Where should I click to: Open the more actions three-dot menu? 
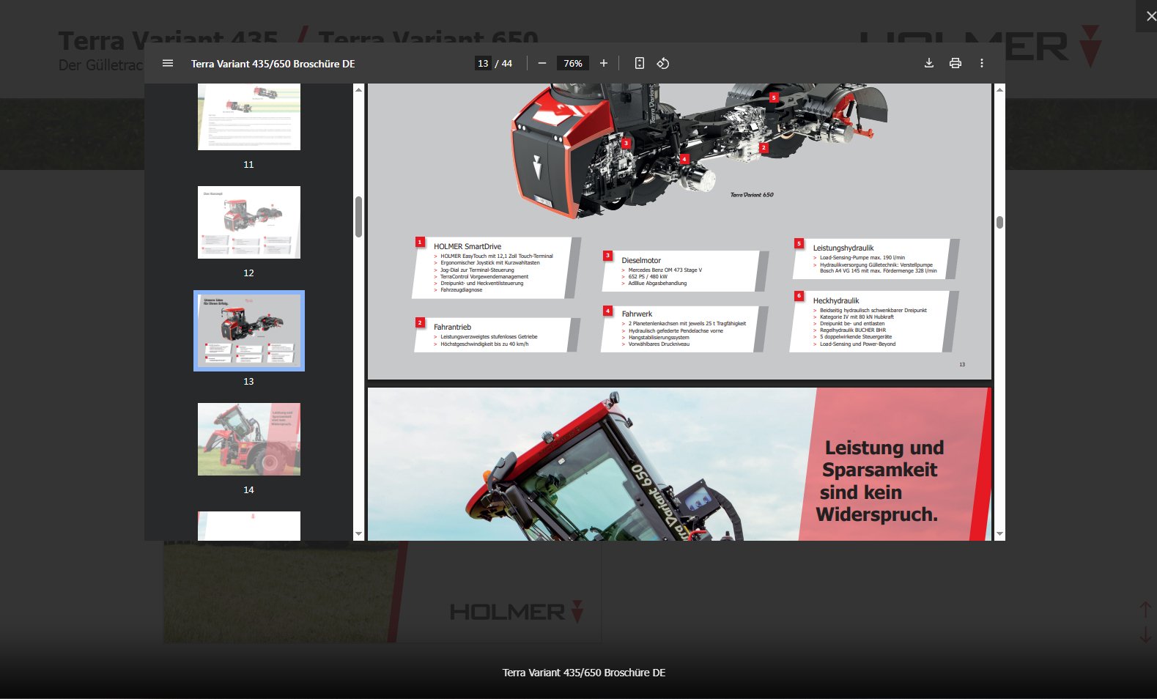982,64
